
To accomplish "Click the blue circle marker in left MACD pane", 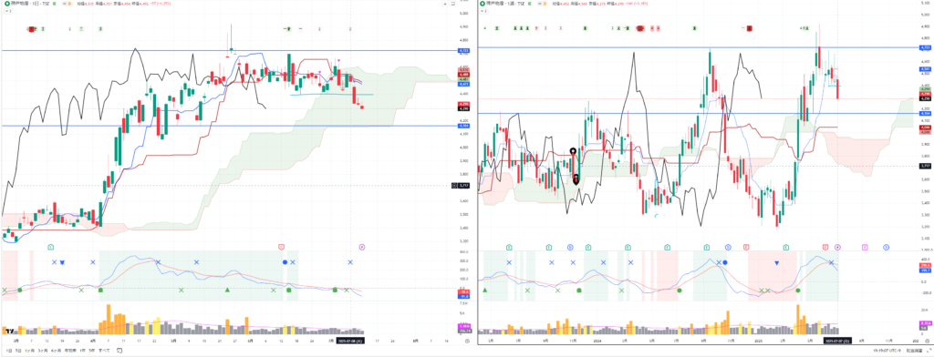I will point(285,261).
